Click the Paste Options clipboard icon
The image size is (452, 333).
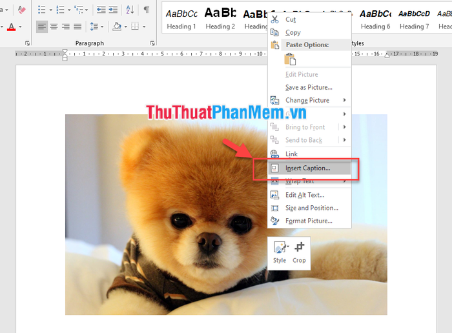click(291, 59)
